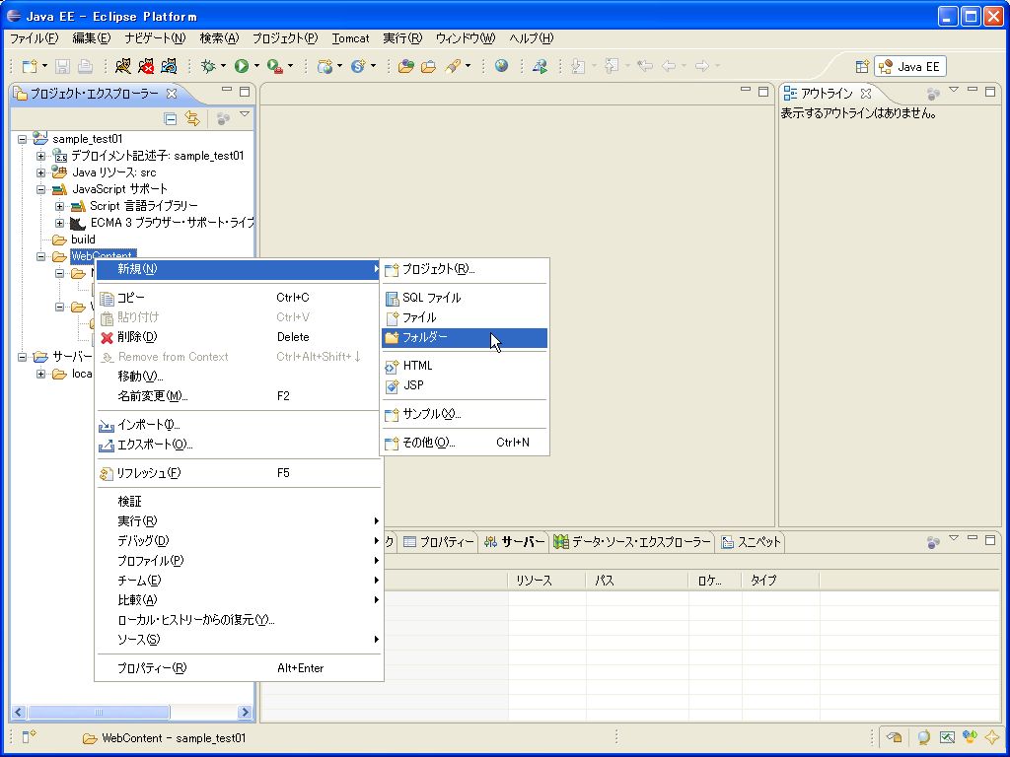1010x757 pixels.
Task: Switch to the サーバー tab
Action: (515, 542)
